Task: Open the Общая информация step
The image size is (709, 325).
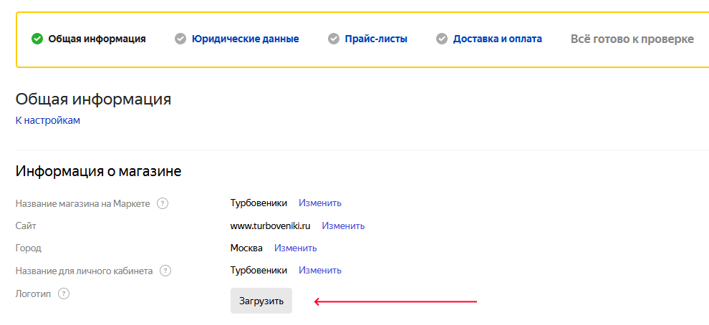Action: tap(97, 39)
